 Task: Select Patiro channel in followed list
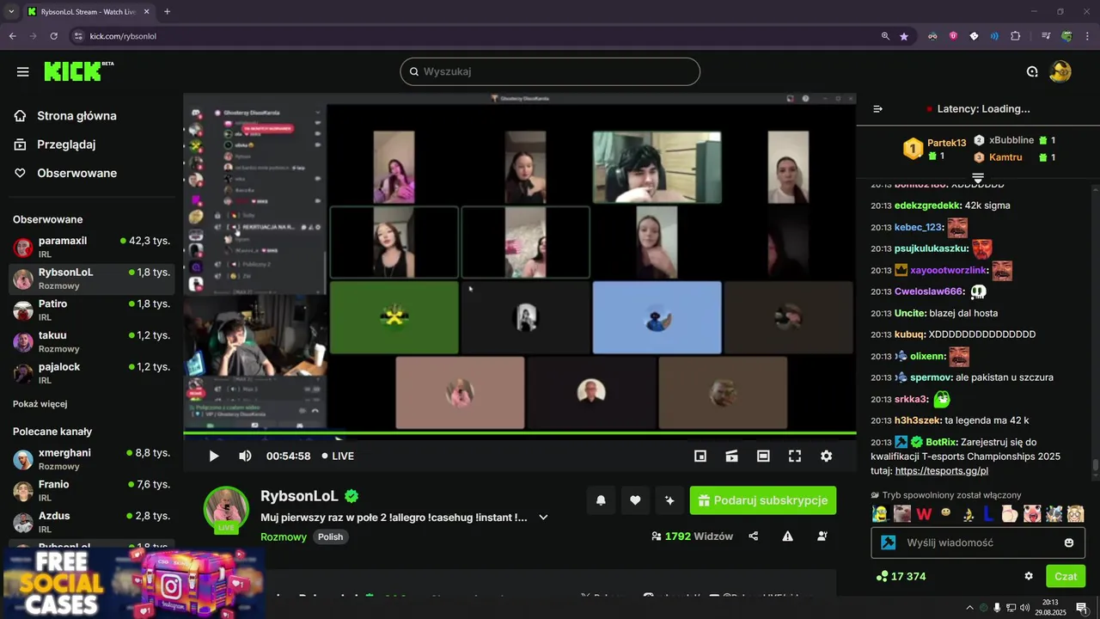[x=91, y=310]
